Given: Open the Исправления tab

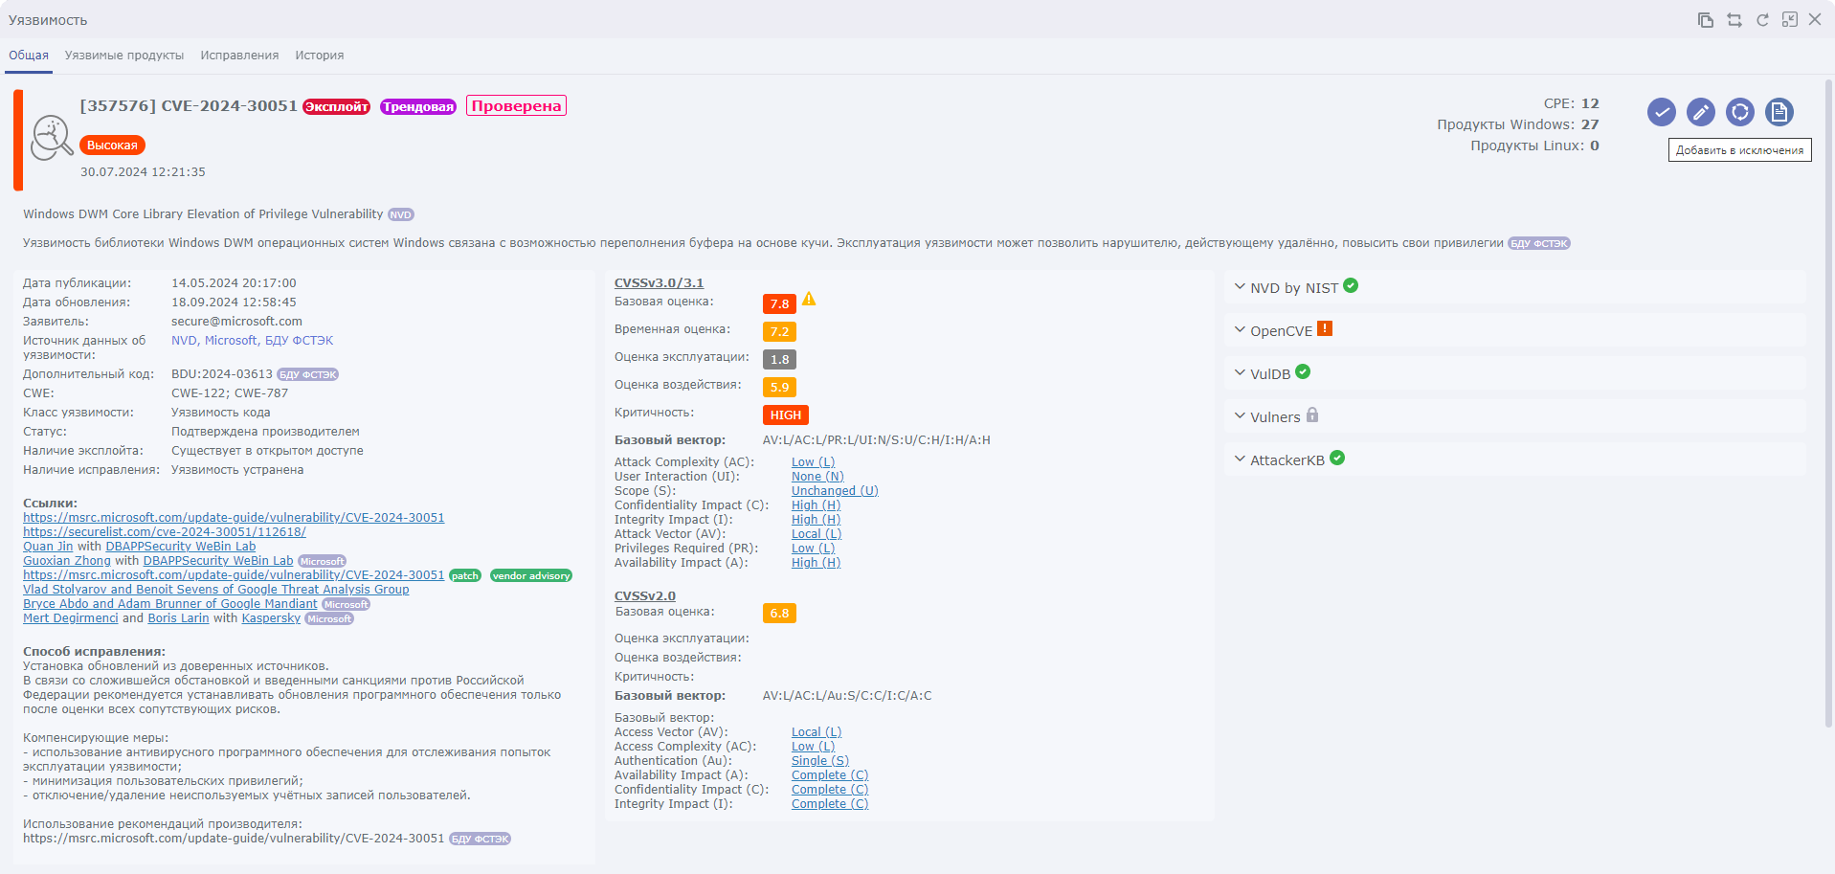Looking at the screenshot, I should [x=239, y=56].
